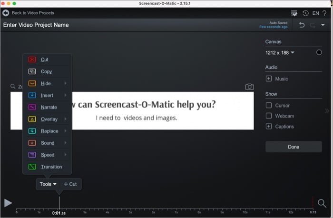Click the orange Hide tool icon
The width and height of the screenshot is (333, 218).
pyautogui.click(x=32, y=83)
